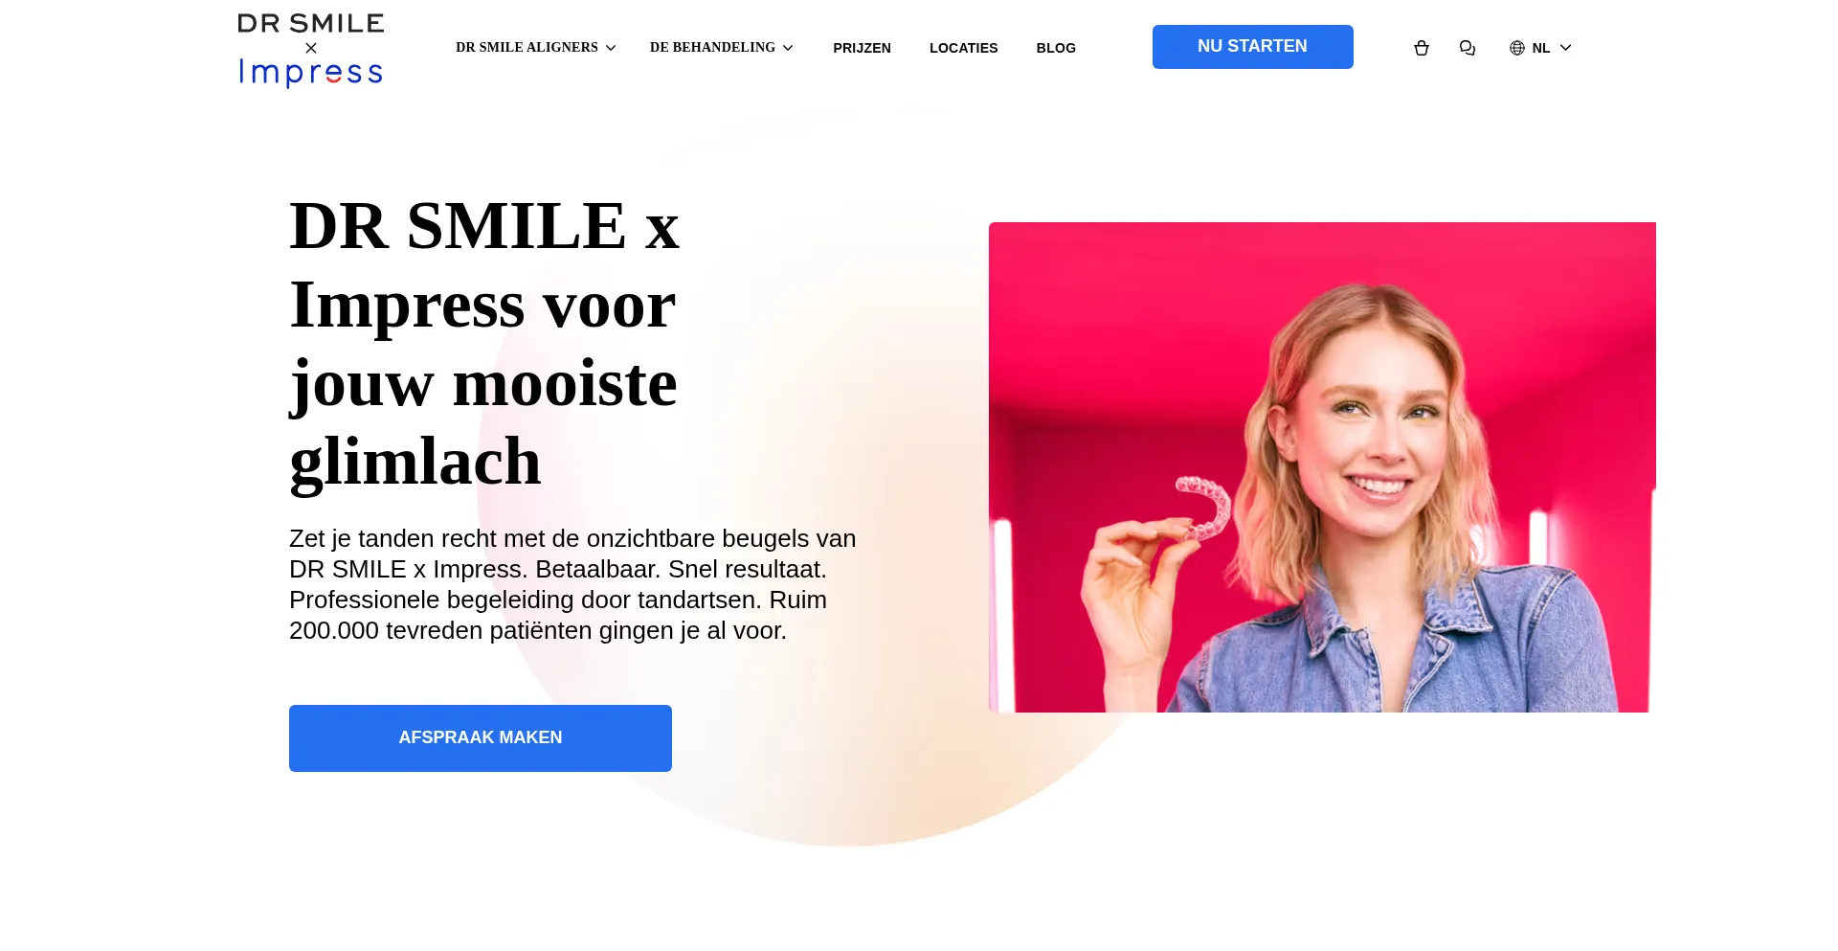Go to the LOCATIES page

[963, 48]
